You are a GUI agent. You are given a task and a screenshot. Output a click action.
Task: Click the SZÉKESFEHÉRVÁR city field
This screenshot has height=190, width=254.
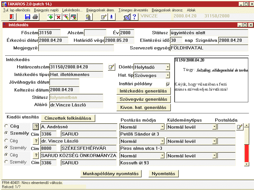click(89, 148)
